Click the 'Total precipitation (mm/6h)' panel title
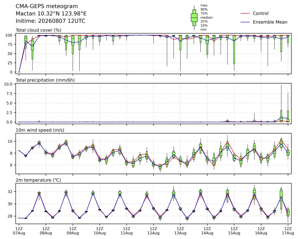 (45, 80)
